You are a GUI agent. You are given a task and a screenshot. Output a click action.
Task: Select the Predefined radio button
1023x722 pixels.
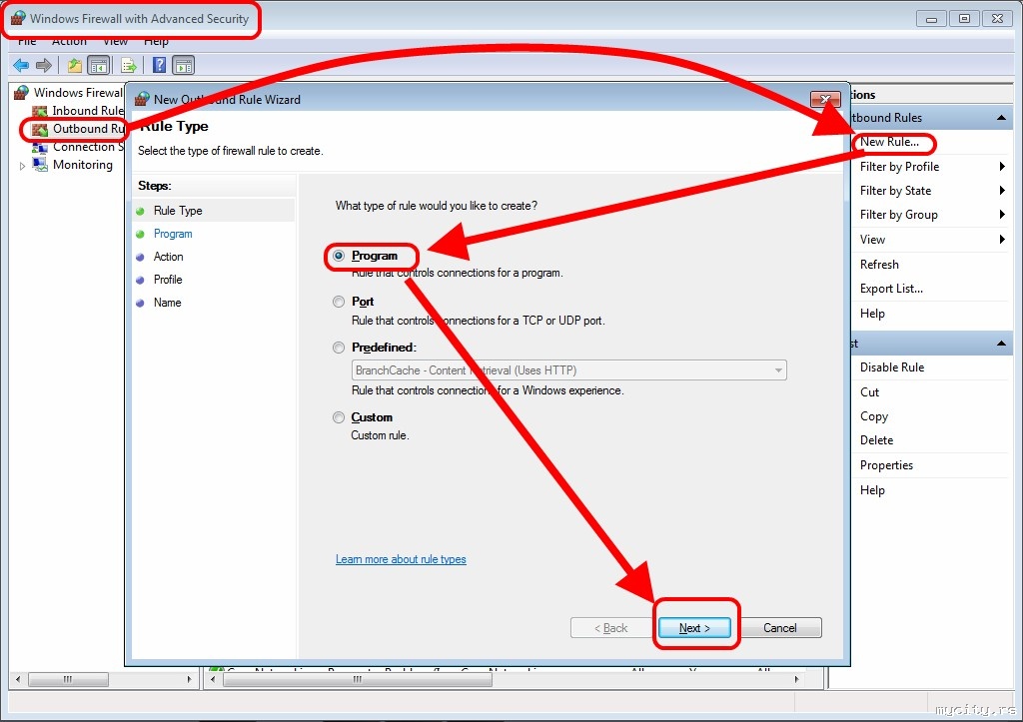338,348
